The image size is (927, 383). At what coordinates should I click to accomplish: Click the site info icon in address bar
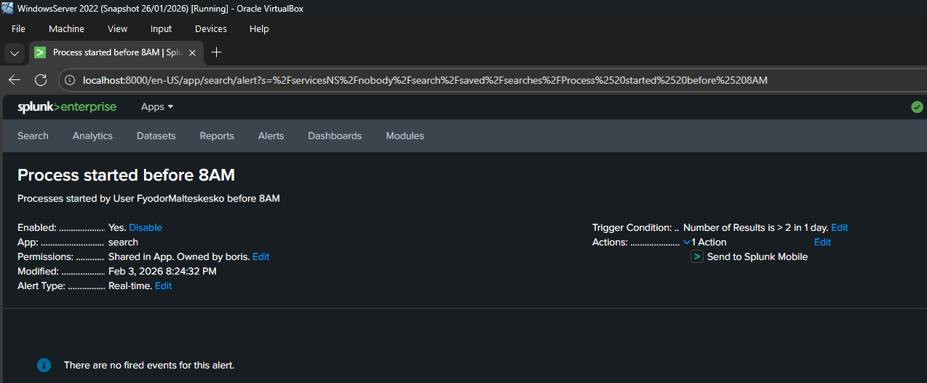pos(71,80)
